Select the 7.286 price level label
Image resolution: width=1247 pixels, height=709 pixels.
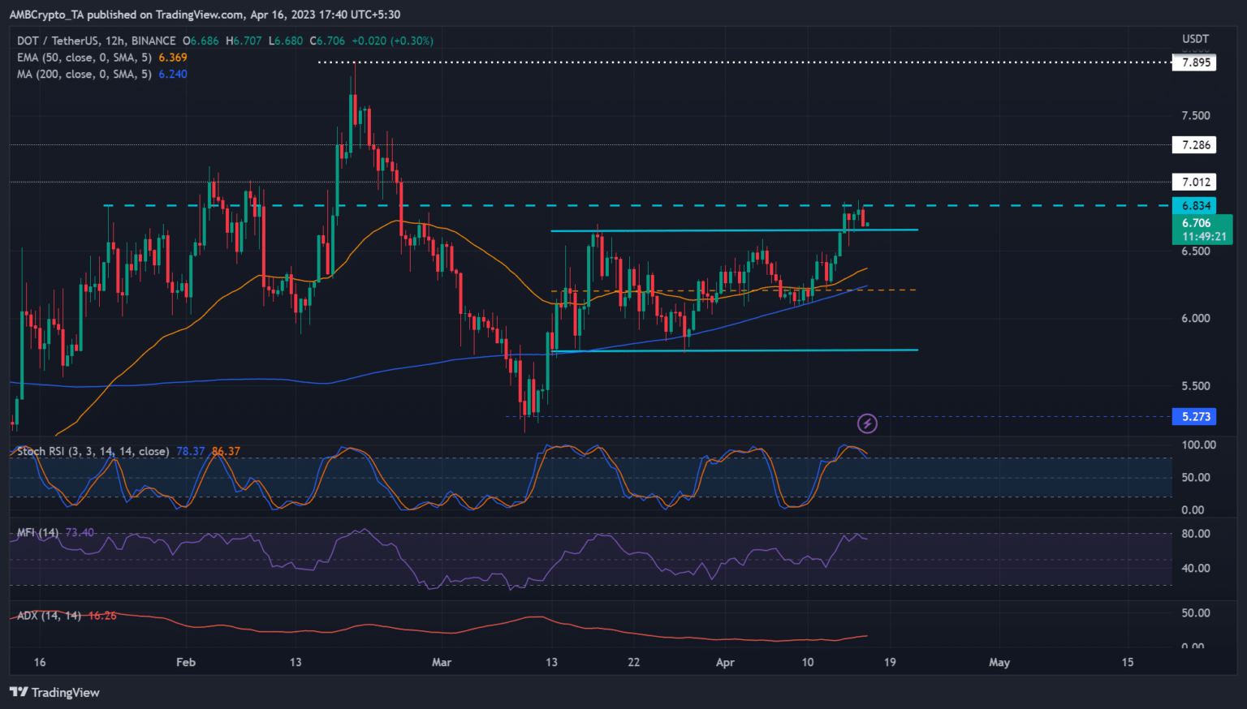pos(1194,145)
